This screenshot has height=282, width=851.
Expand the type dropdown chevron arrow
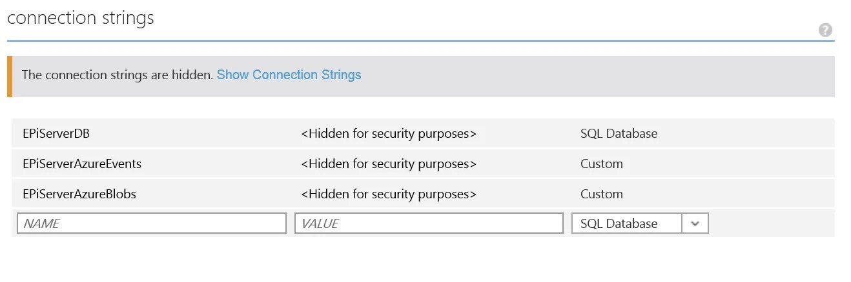pos(695,223)
